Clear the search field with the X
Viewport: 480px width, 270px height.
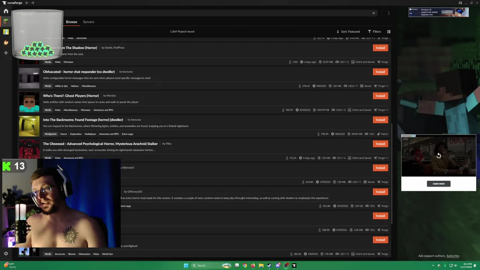(373, 13)
